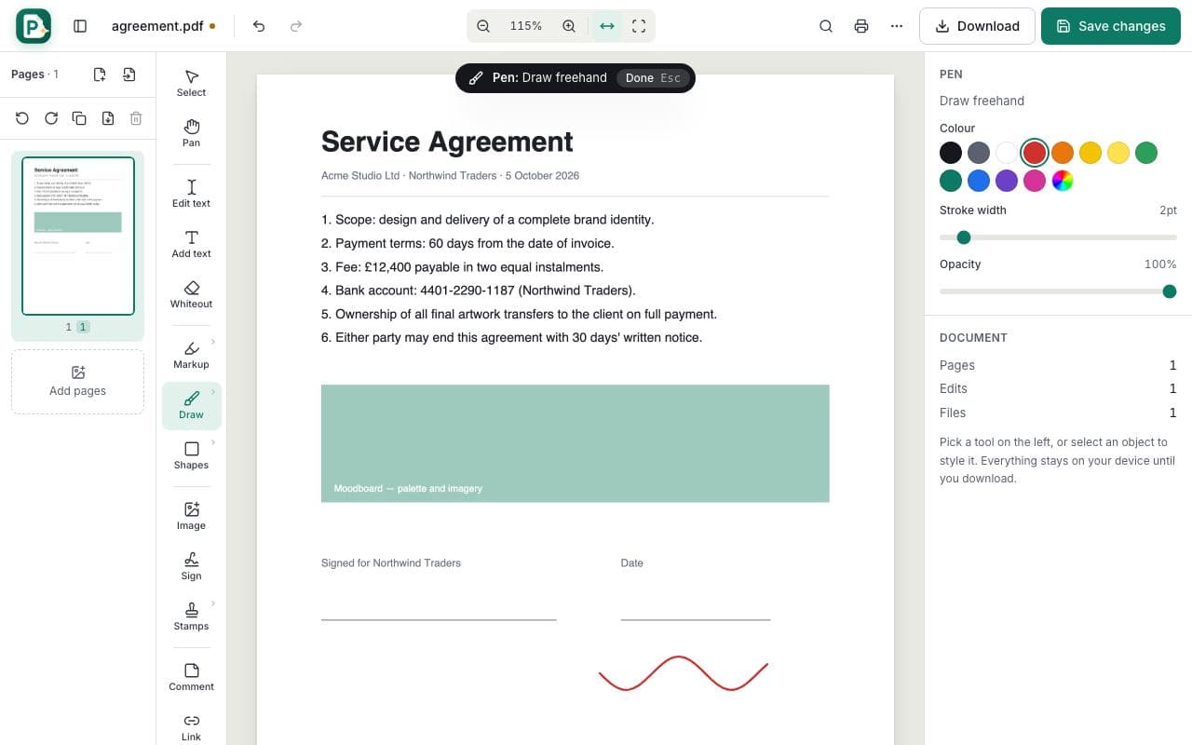Viewport: 1192px width, 745px height.
Task: Click the Add pages box
Action: pyautogui.click(x=77, y=382)
